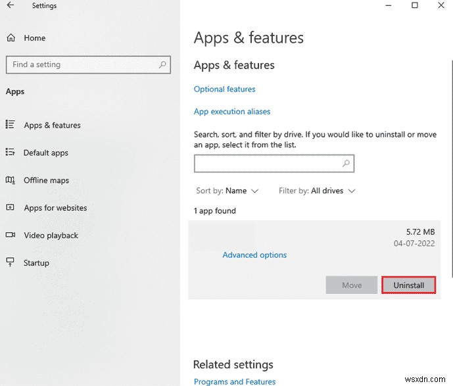Click the vertical scrollbar on the right

pos(451,164)
